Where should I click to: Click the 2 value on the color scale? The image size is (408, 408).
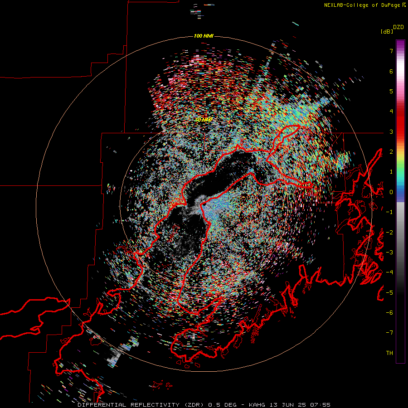click(x=391, y=152)
